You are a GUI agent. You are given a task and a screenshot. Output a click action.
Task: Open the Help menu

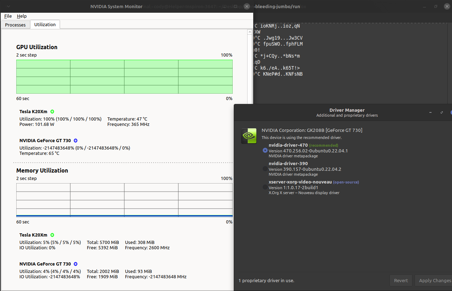click(x=22, y=16)
